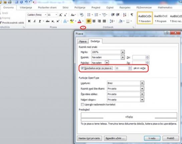Click Nastavi kot privzeto button
Image resolution: width=182 pixels, height=144 pixels.
89,138
